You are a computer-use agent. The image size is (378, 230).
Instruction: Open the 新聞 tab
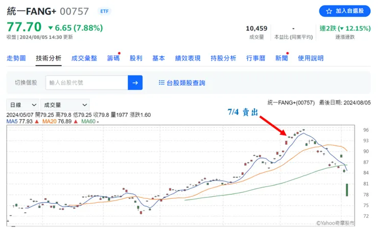[x=281, y=58]
